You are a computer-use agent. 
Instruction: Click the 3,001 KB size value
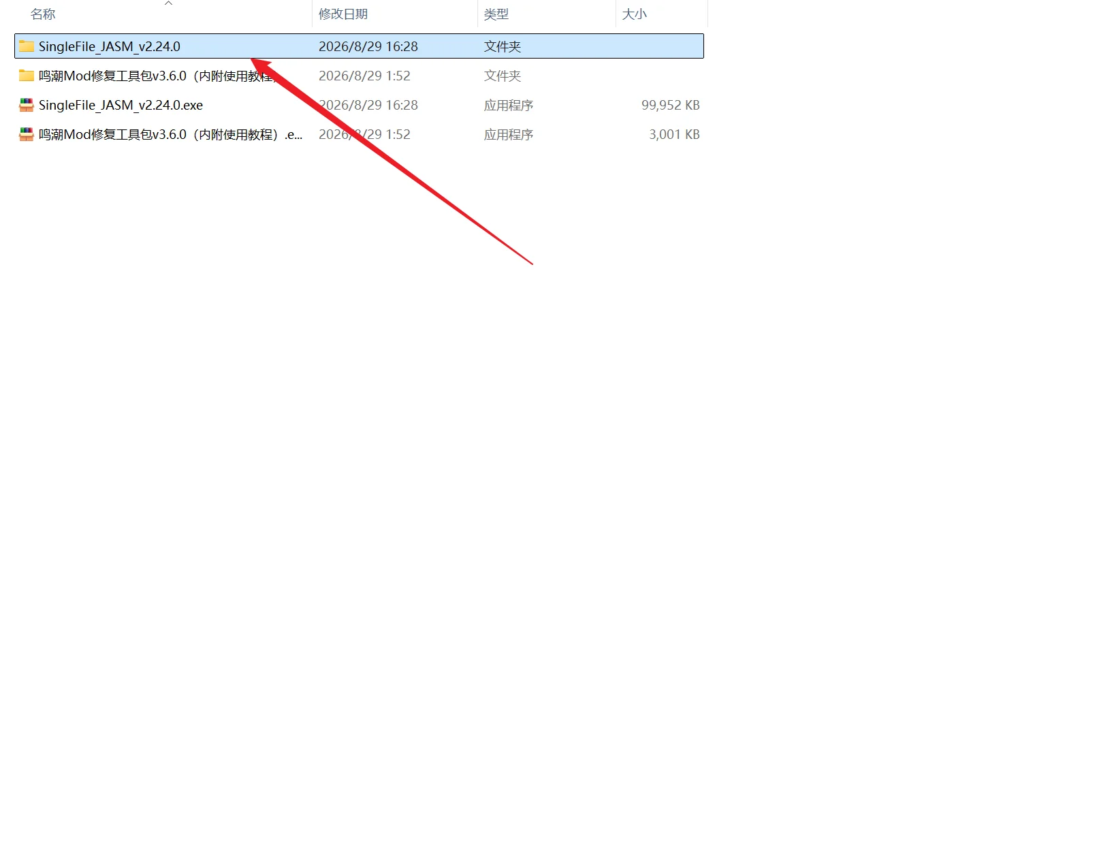click(x=674, y=134)
